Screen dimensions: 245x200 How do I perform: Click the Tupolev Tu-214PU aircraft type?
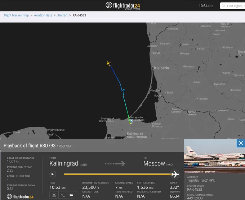point(201,180)
